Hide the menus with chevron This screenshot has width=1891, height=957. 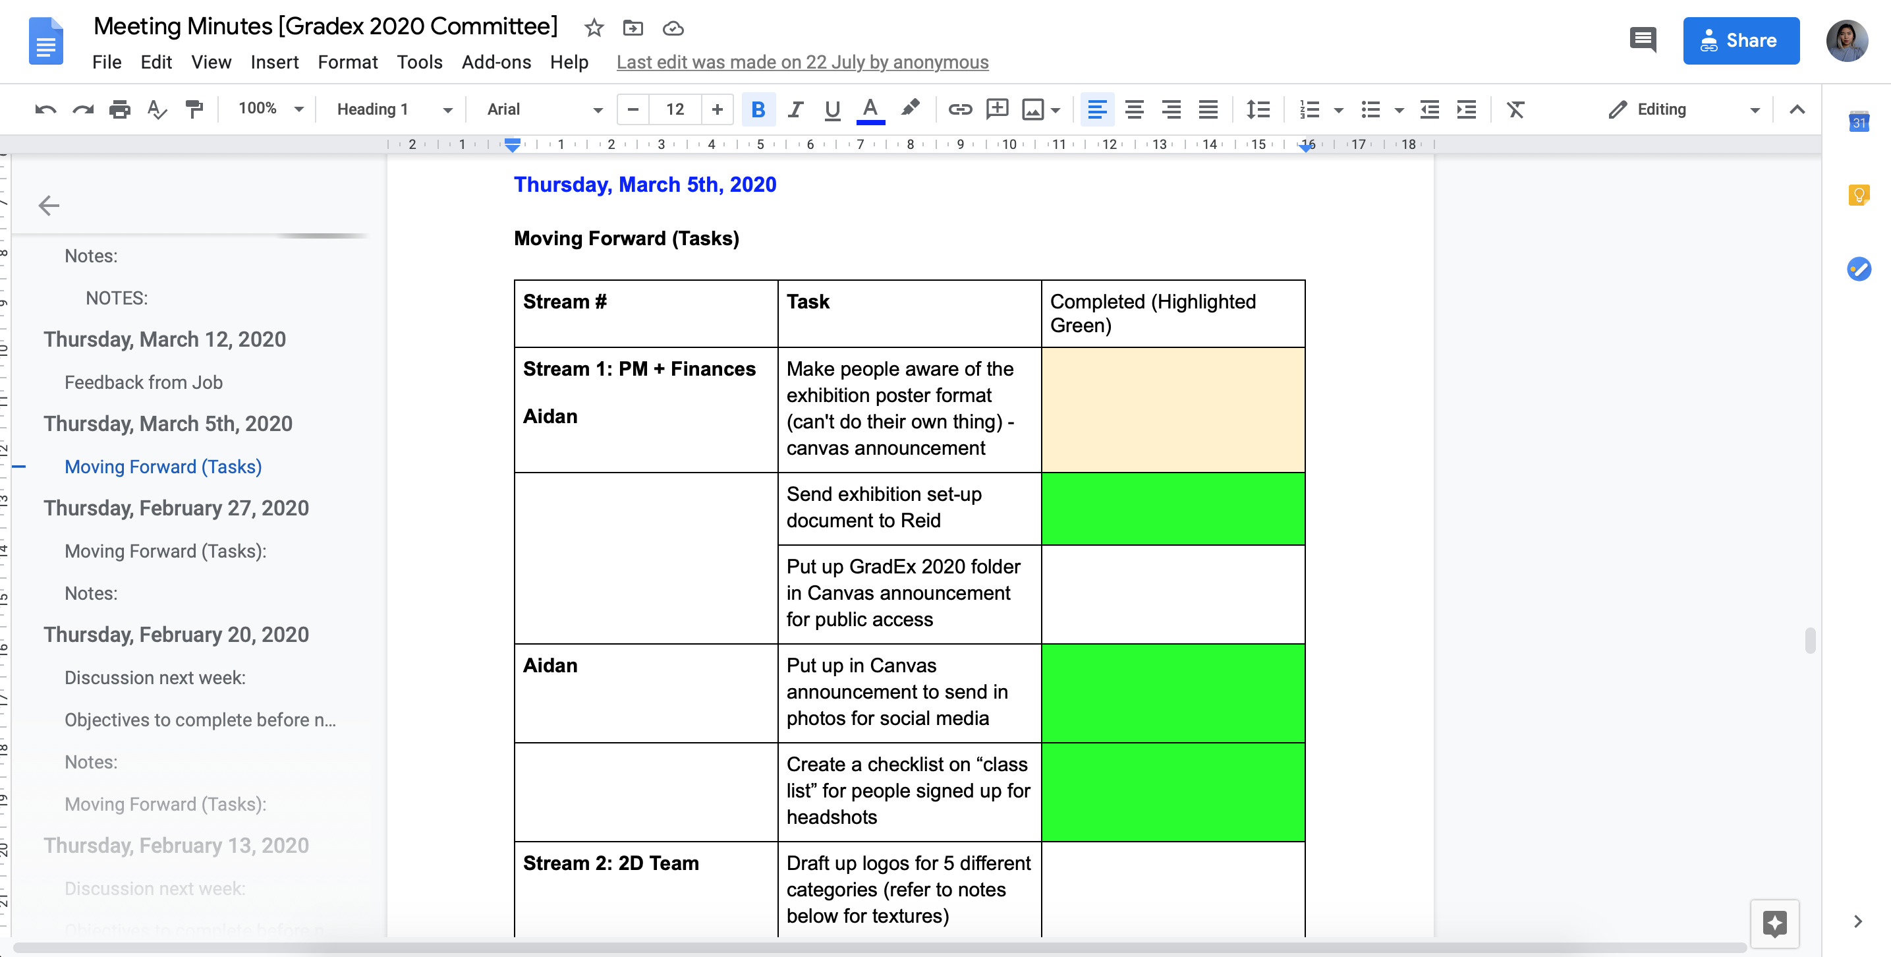click(1797, 109)
